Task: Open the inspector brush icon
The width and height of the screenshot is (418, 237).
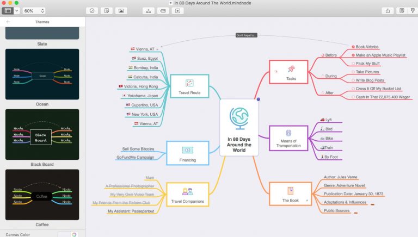Action: [413, 11]
